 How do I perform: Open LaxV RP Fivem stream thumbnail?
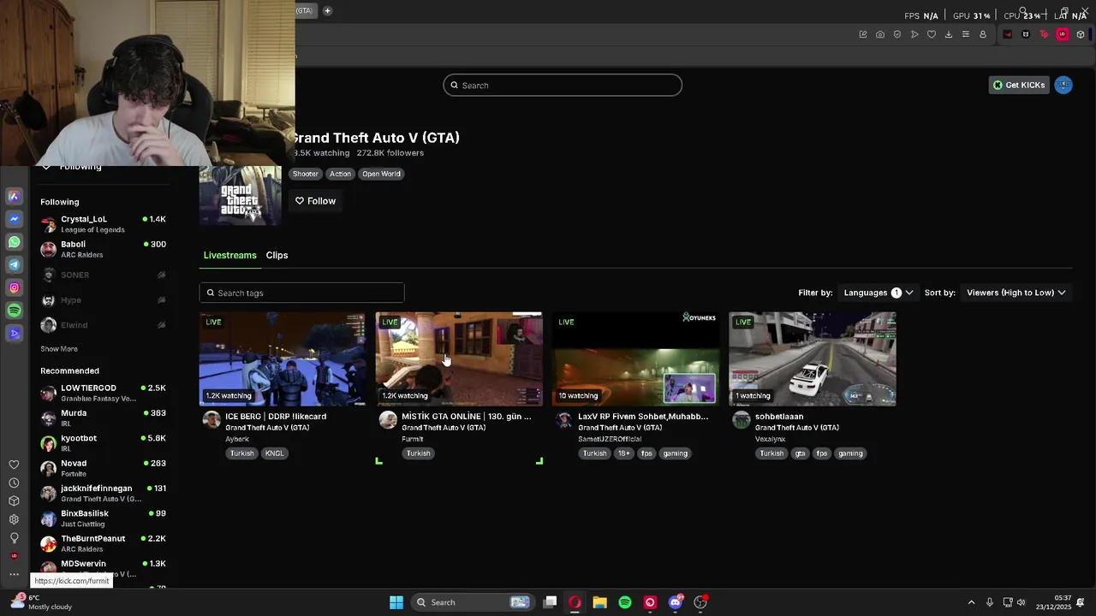point(635,358)
